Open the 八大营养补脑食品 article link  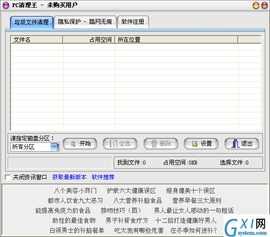tap(137, 201)
